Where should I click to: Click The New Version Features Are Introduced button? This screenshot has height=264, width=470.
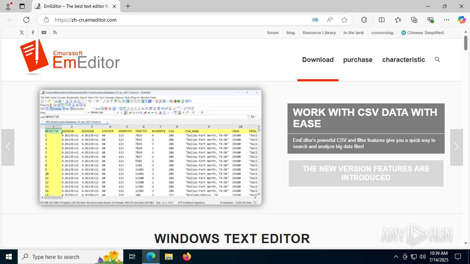click(x=366, y=173)
